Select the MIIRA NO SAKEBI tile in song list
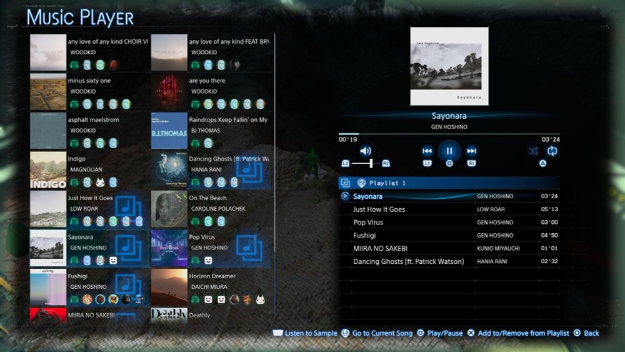Image resolution: width=625 pixels, height=352 pixels. coord(89,315)
